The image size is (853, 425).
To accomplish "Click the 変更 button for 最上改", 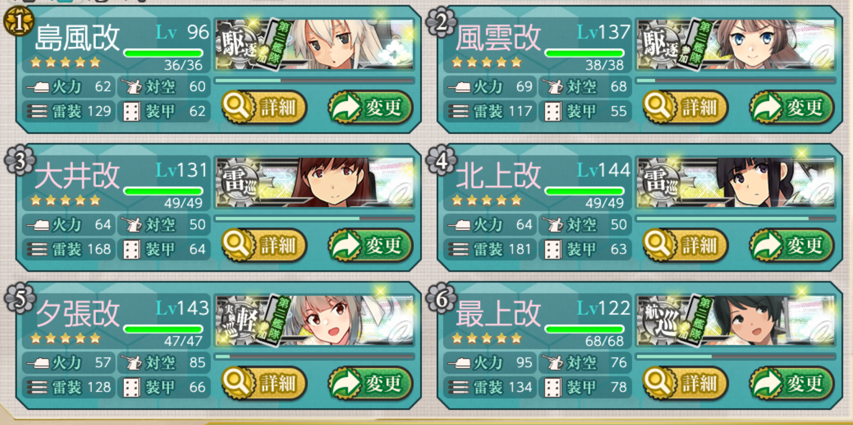I will [x=792, y=383].
